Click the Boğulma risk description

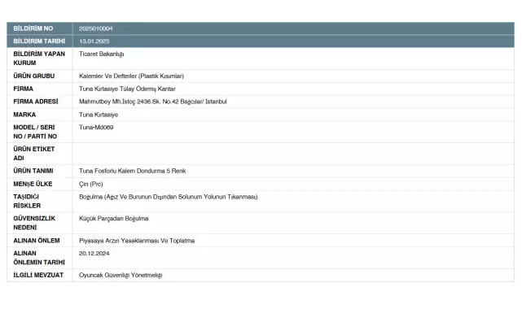[168, 197]
